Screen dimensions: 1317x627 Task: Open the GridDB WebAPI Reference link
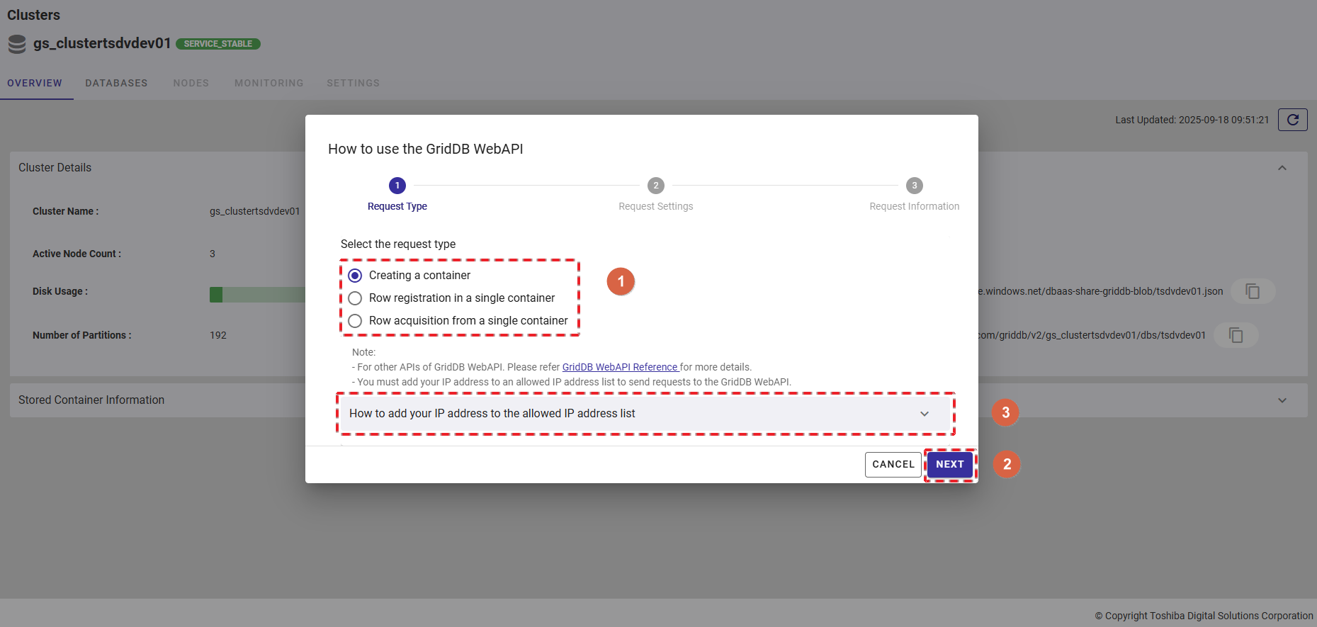[x=620, y=367]
